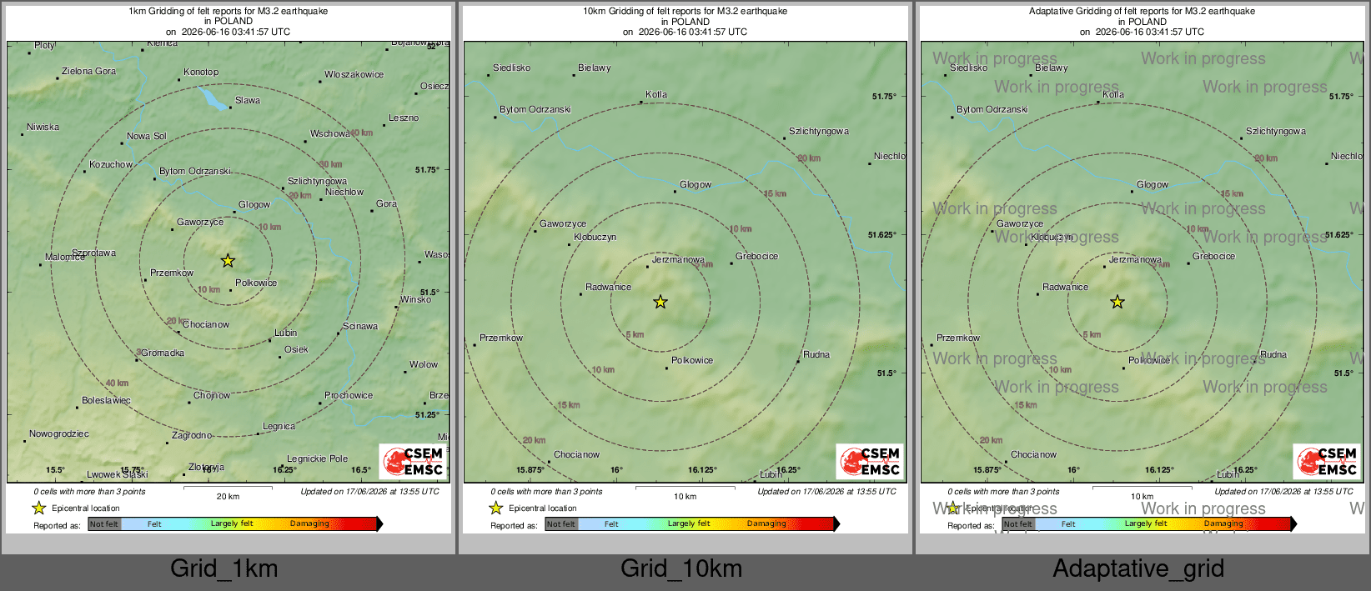Click the legend star icon under 1km map
The image size is (1371, 591).
39,508
